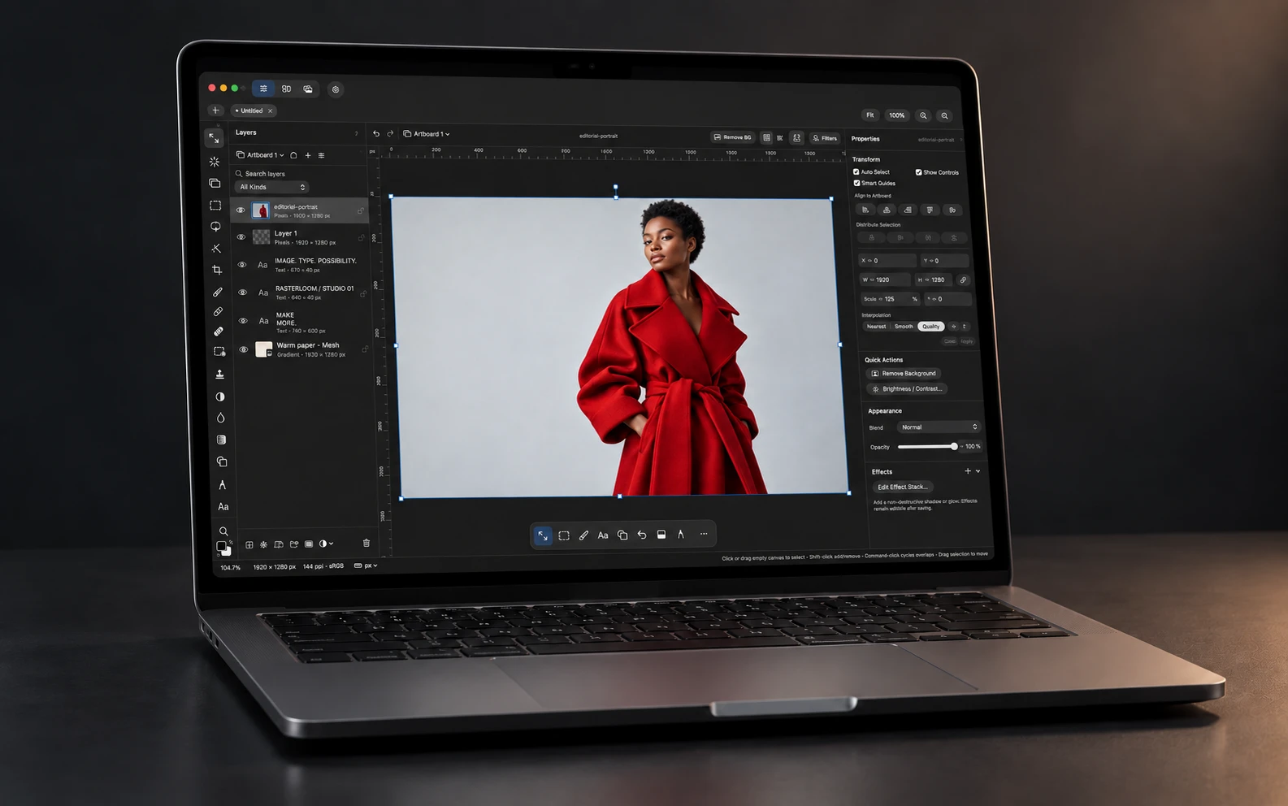Click the zoom-in magnifier next to 100%

point(923,115)
